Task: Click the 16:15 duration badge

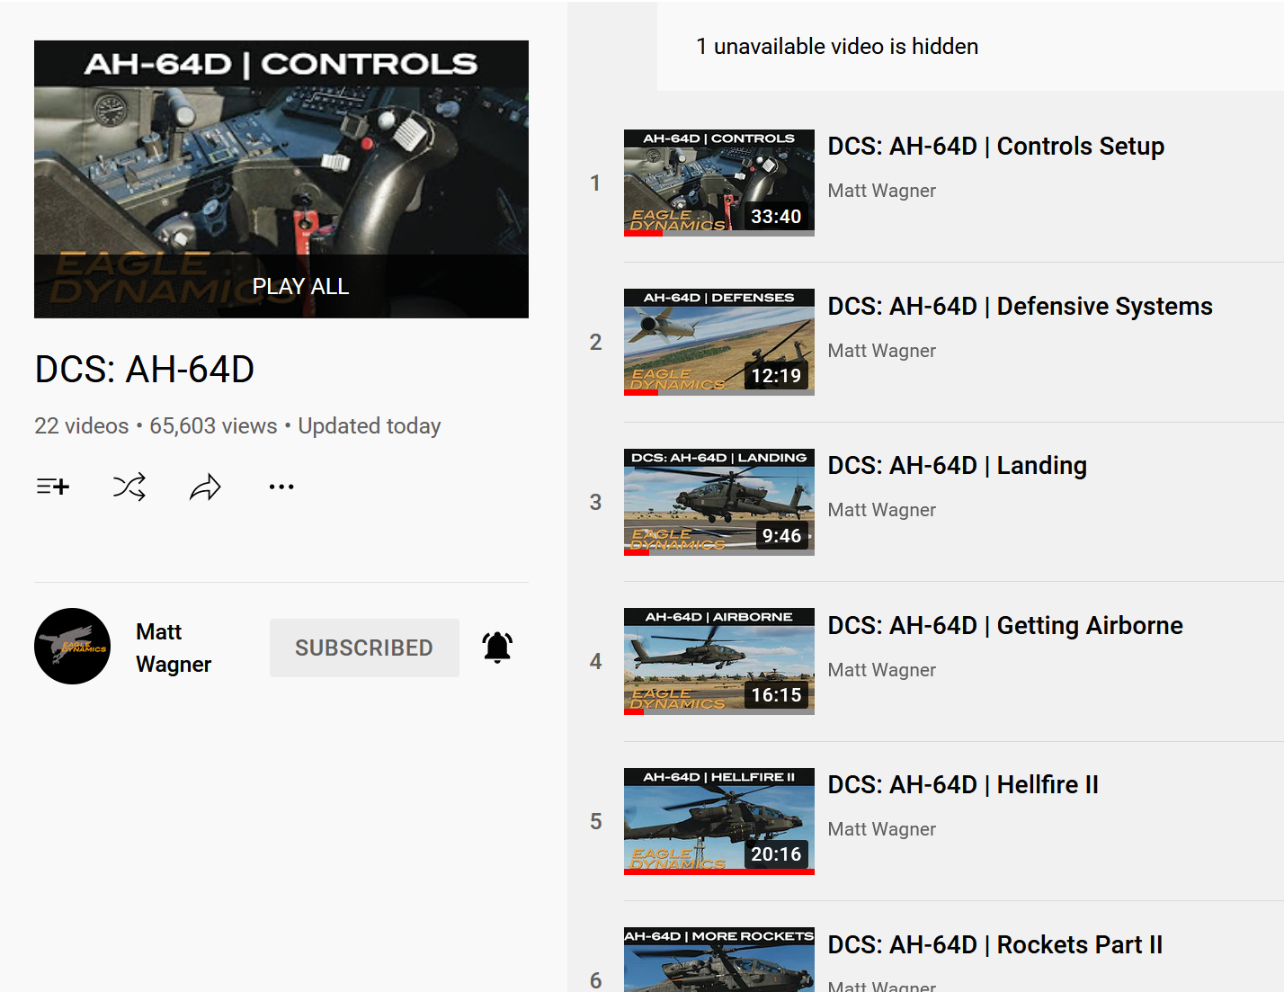Action: 776,695
